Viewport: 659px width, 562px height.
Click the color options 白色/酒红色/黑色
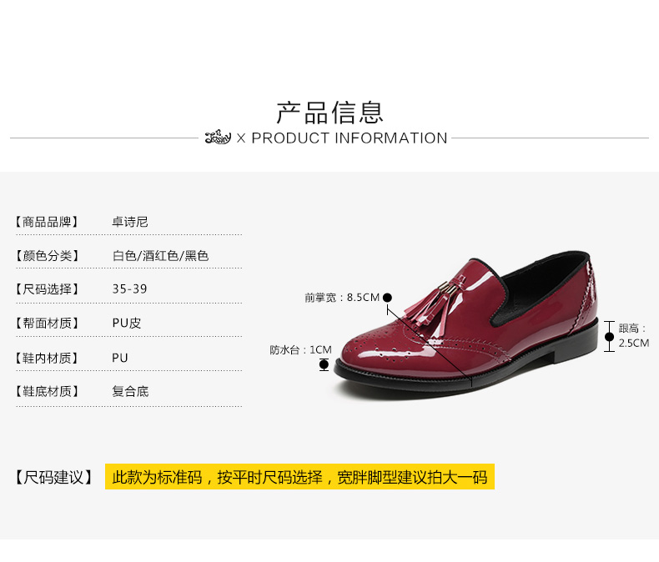tap(160, 255)
